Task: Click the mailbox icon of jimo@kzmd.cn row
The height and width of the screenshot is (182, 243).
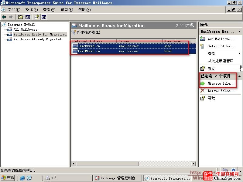Action: (75, 46)
